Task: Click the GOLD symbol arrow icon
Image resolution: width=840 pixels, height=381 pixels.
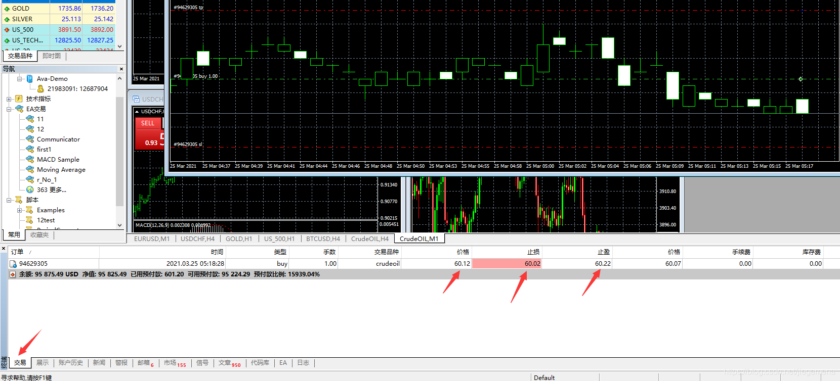Action: pos(7,9)
